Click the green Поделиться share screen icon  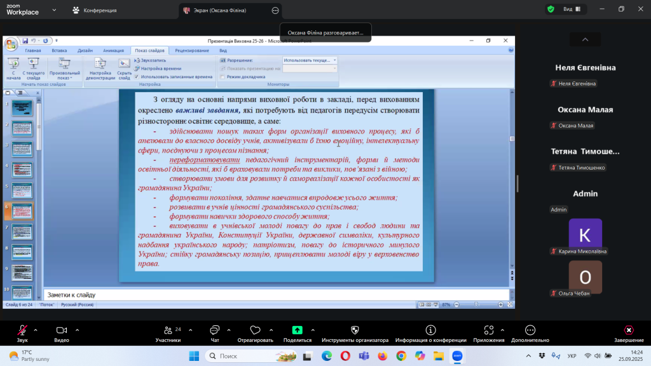(297, 330)
